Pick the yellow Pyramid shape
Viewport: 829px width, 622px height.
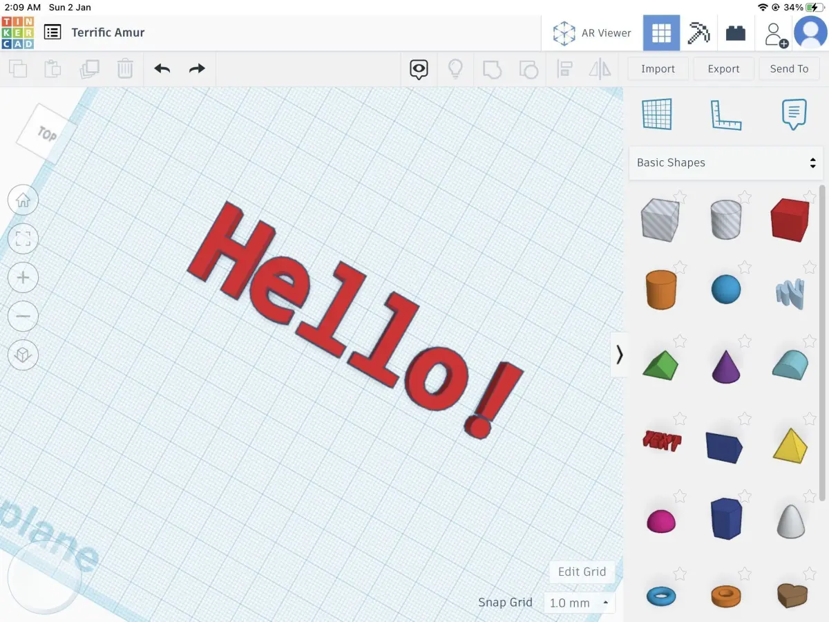point(790,444)
